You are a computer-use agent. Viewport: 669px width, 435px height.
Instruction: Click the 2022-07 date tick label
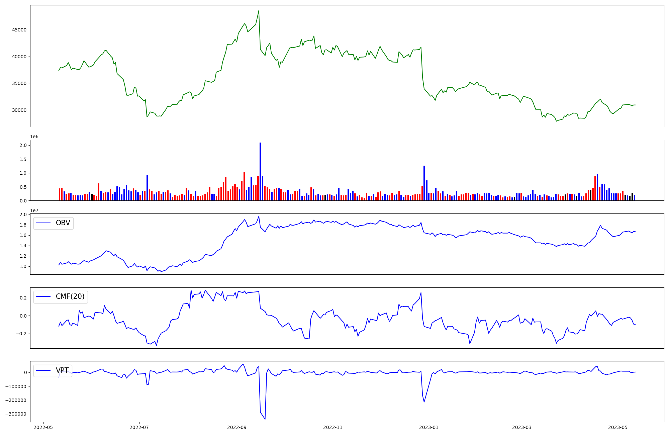(139, 427)
